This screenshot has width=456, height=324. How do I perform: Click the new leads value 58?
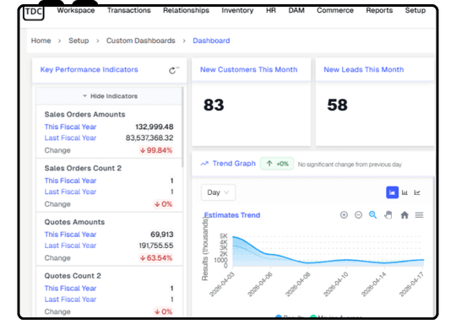click(337, 105)
